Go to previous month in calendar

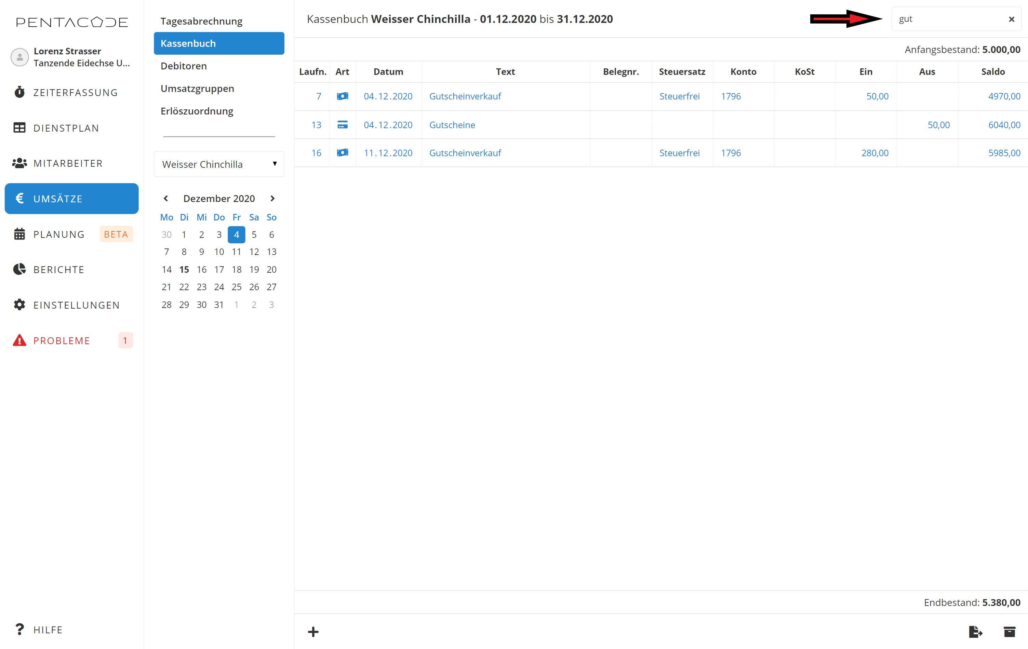[x=166, y=199]
